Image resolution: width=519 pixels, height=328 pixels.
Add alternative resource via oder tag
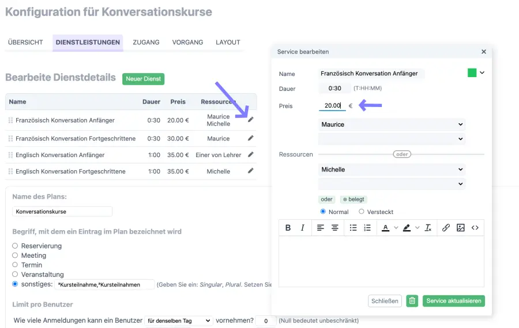point(326,199)
